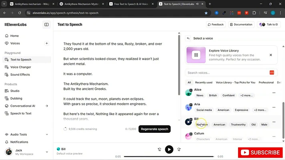
Task: Go back from Select a voice panel
Action: coord(188,38)
